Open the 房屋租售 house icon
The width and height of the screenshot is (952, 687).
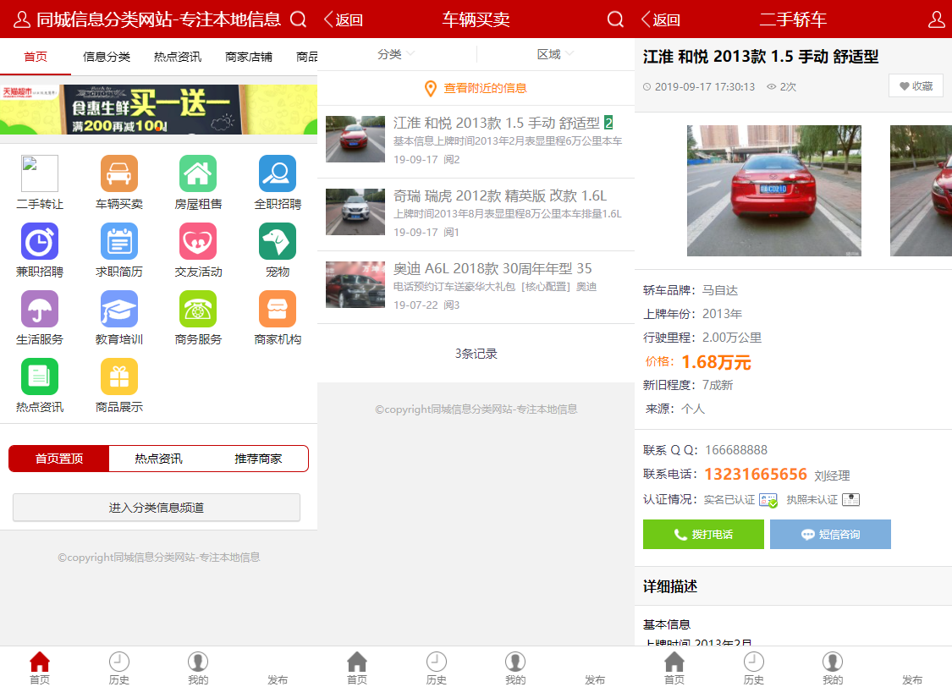point(198,173)
